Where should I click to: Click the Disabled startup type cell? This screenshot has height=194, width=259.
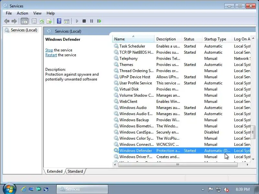pyautogui.click(x=211, y=132)
